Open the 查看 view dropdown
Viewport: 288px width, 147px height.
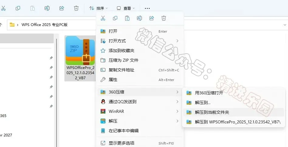click(x=126, y=8)
